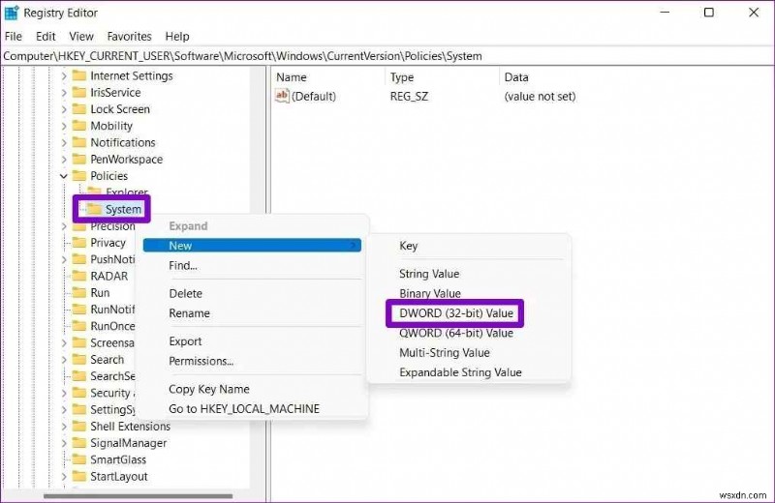The width and height of the screenshot is (775, 503).
Task: Open the Edit menu
Action: pos(46,37)
